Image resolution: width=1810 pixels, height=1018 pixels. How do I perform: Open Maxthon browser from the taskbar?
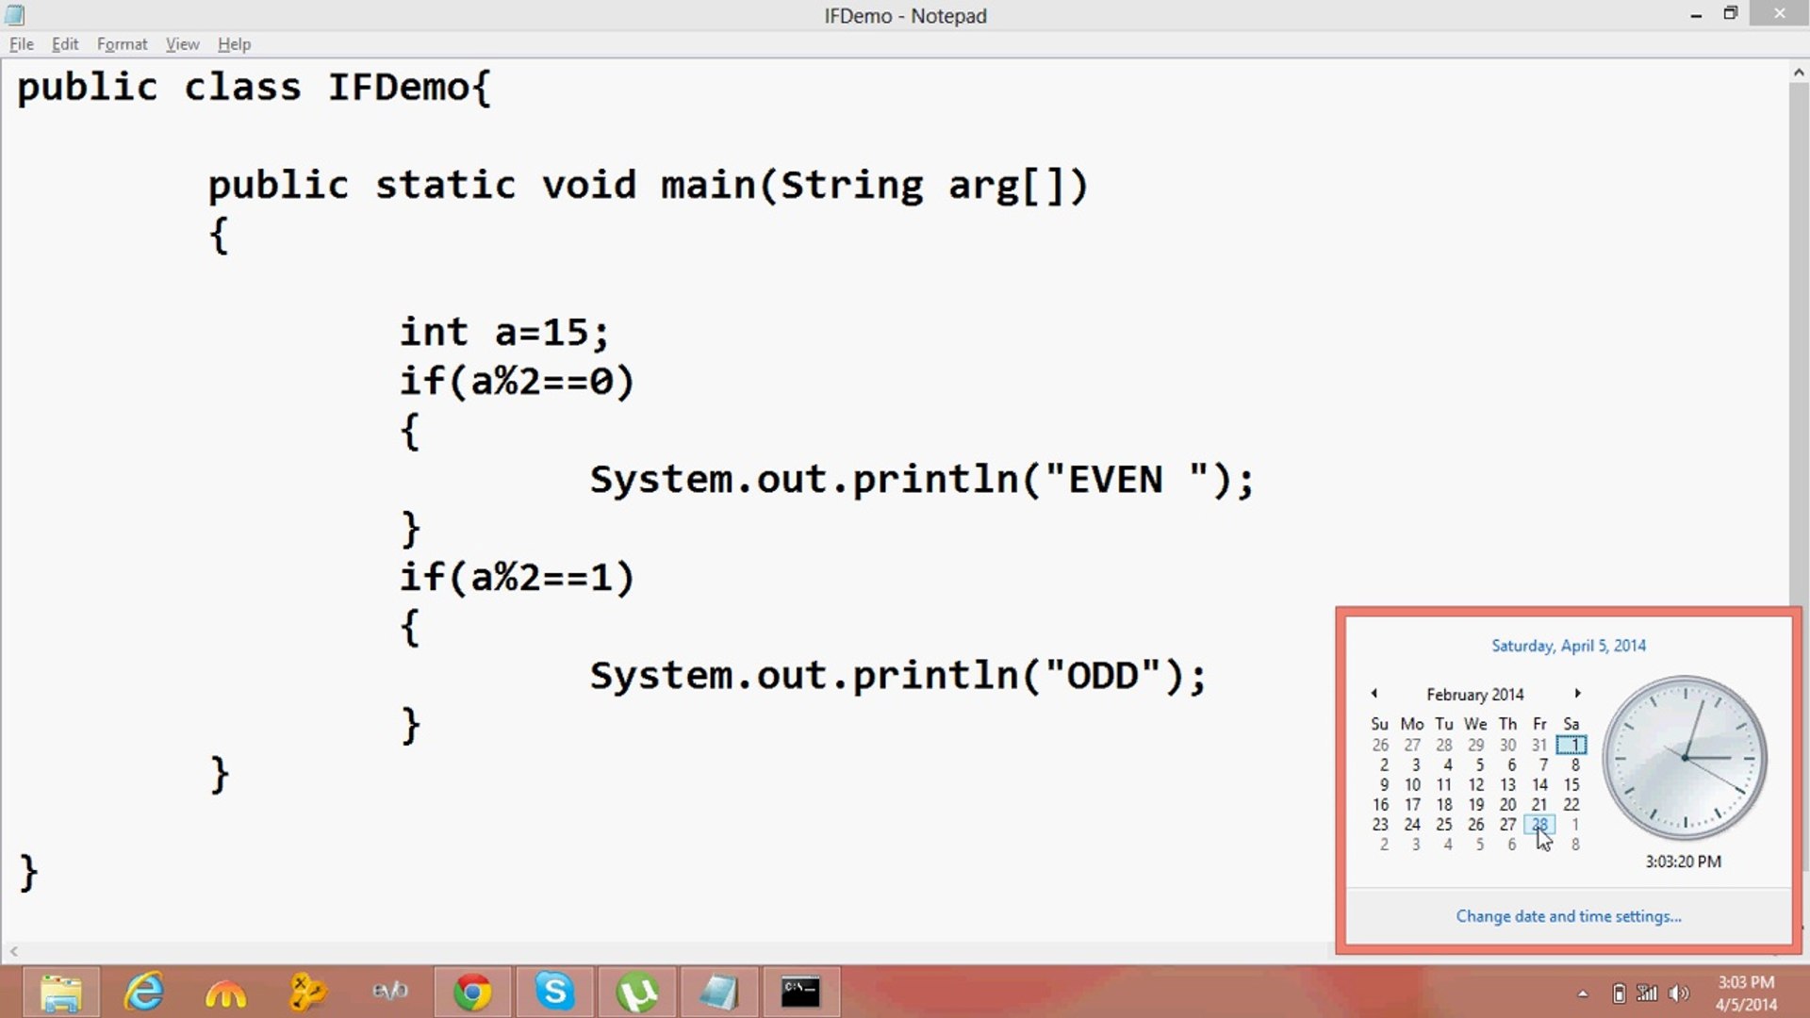click(224, 992)
